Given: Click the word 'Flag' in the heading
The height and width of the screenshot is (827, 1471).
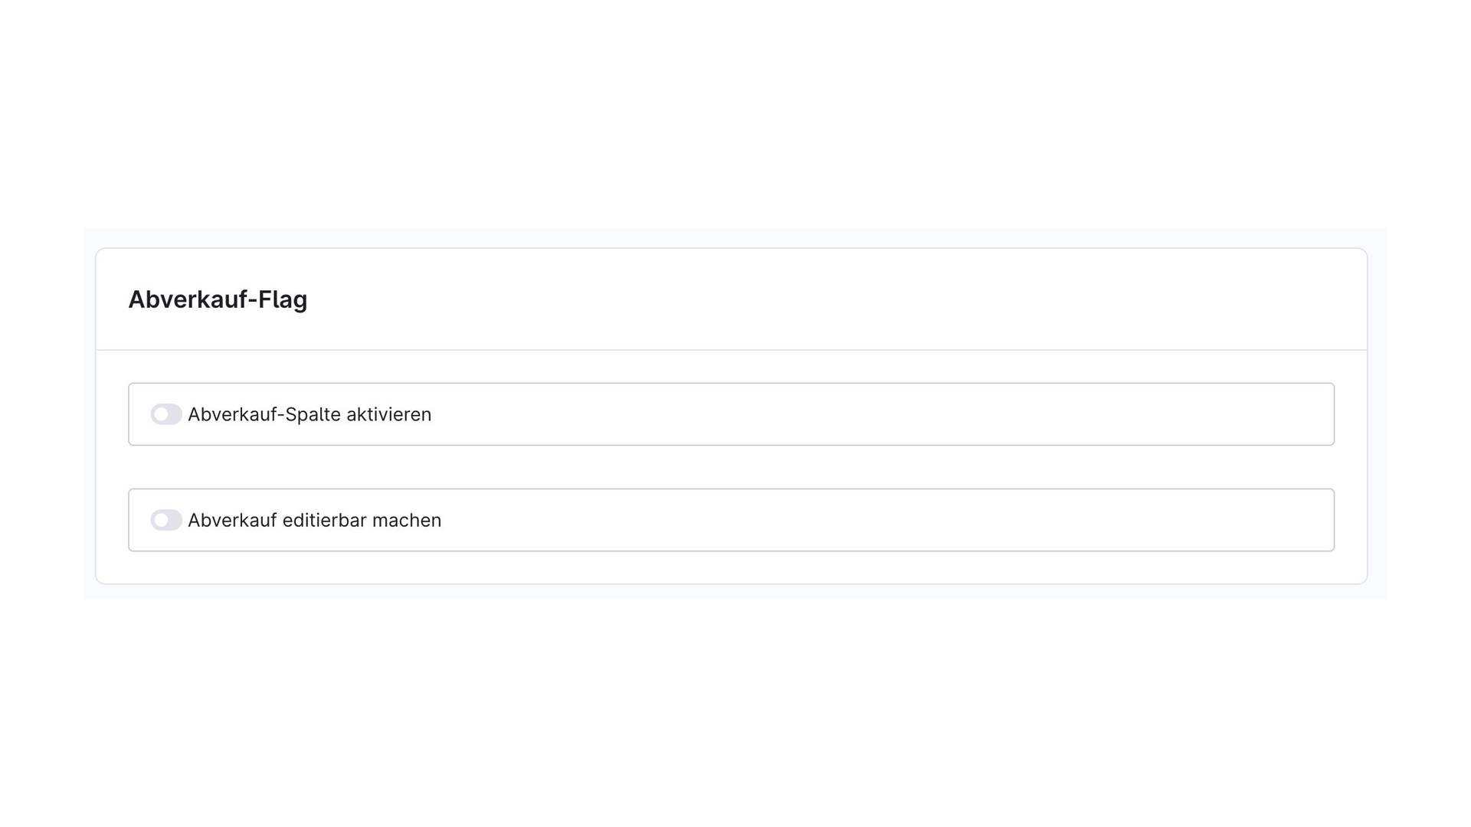Looking at the screenshot, I should tap(282, 299).
